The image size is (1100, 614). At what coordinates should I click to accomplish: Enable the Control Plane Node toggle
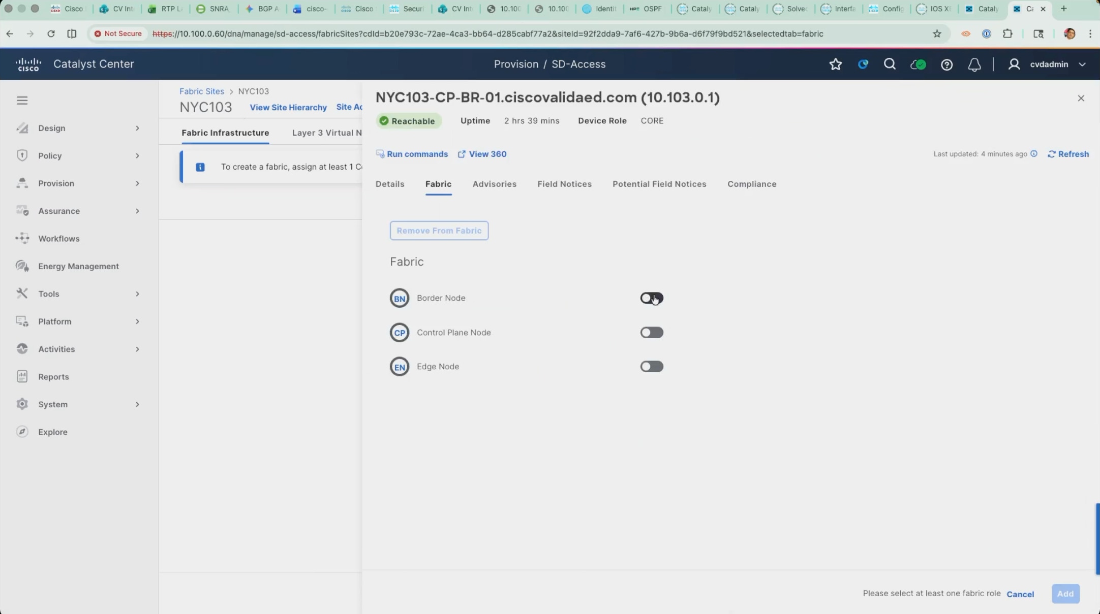[x=652, y=333]
